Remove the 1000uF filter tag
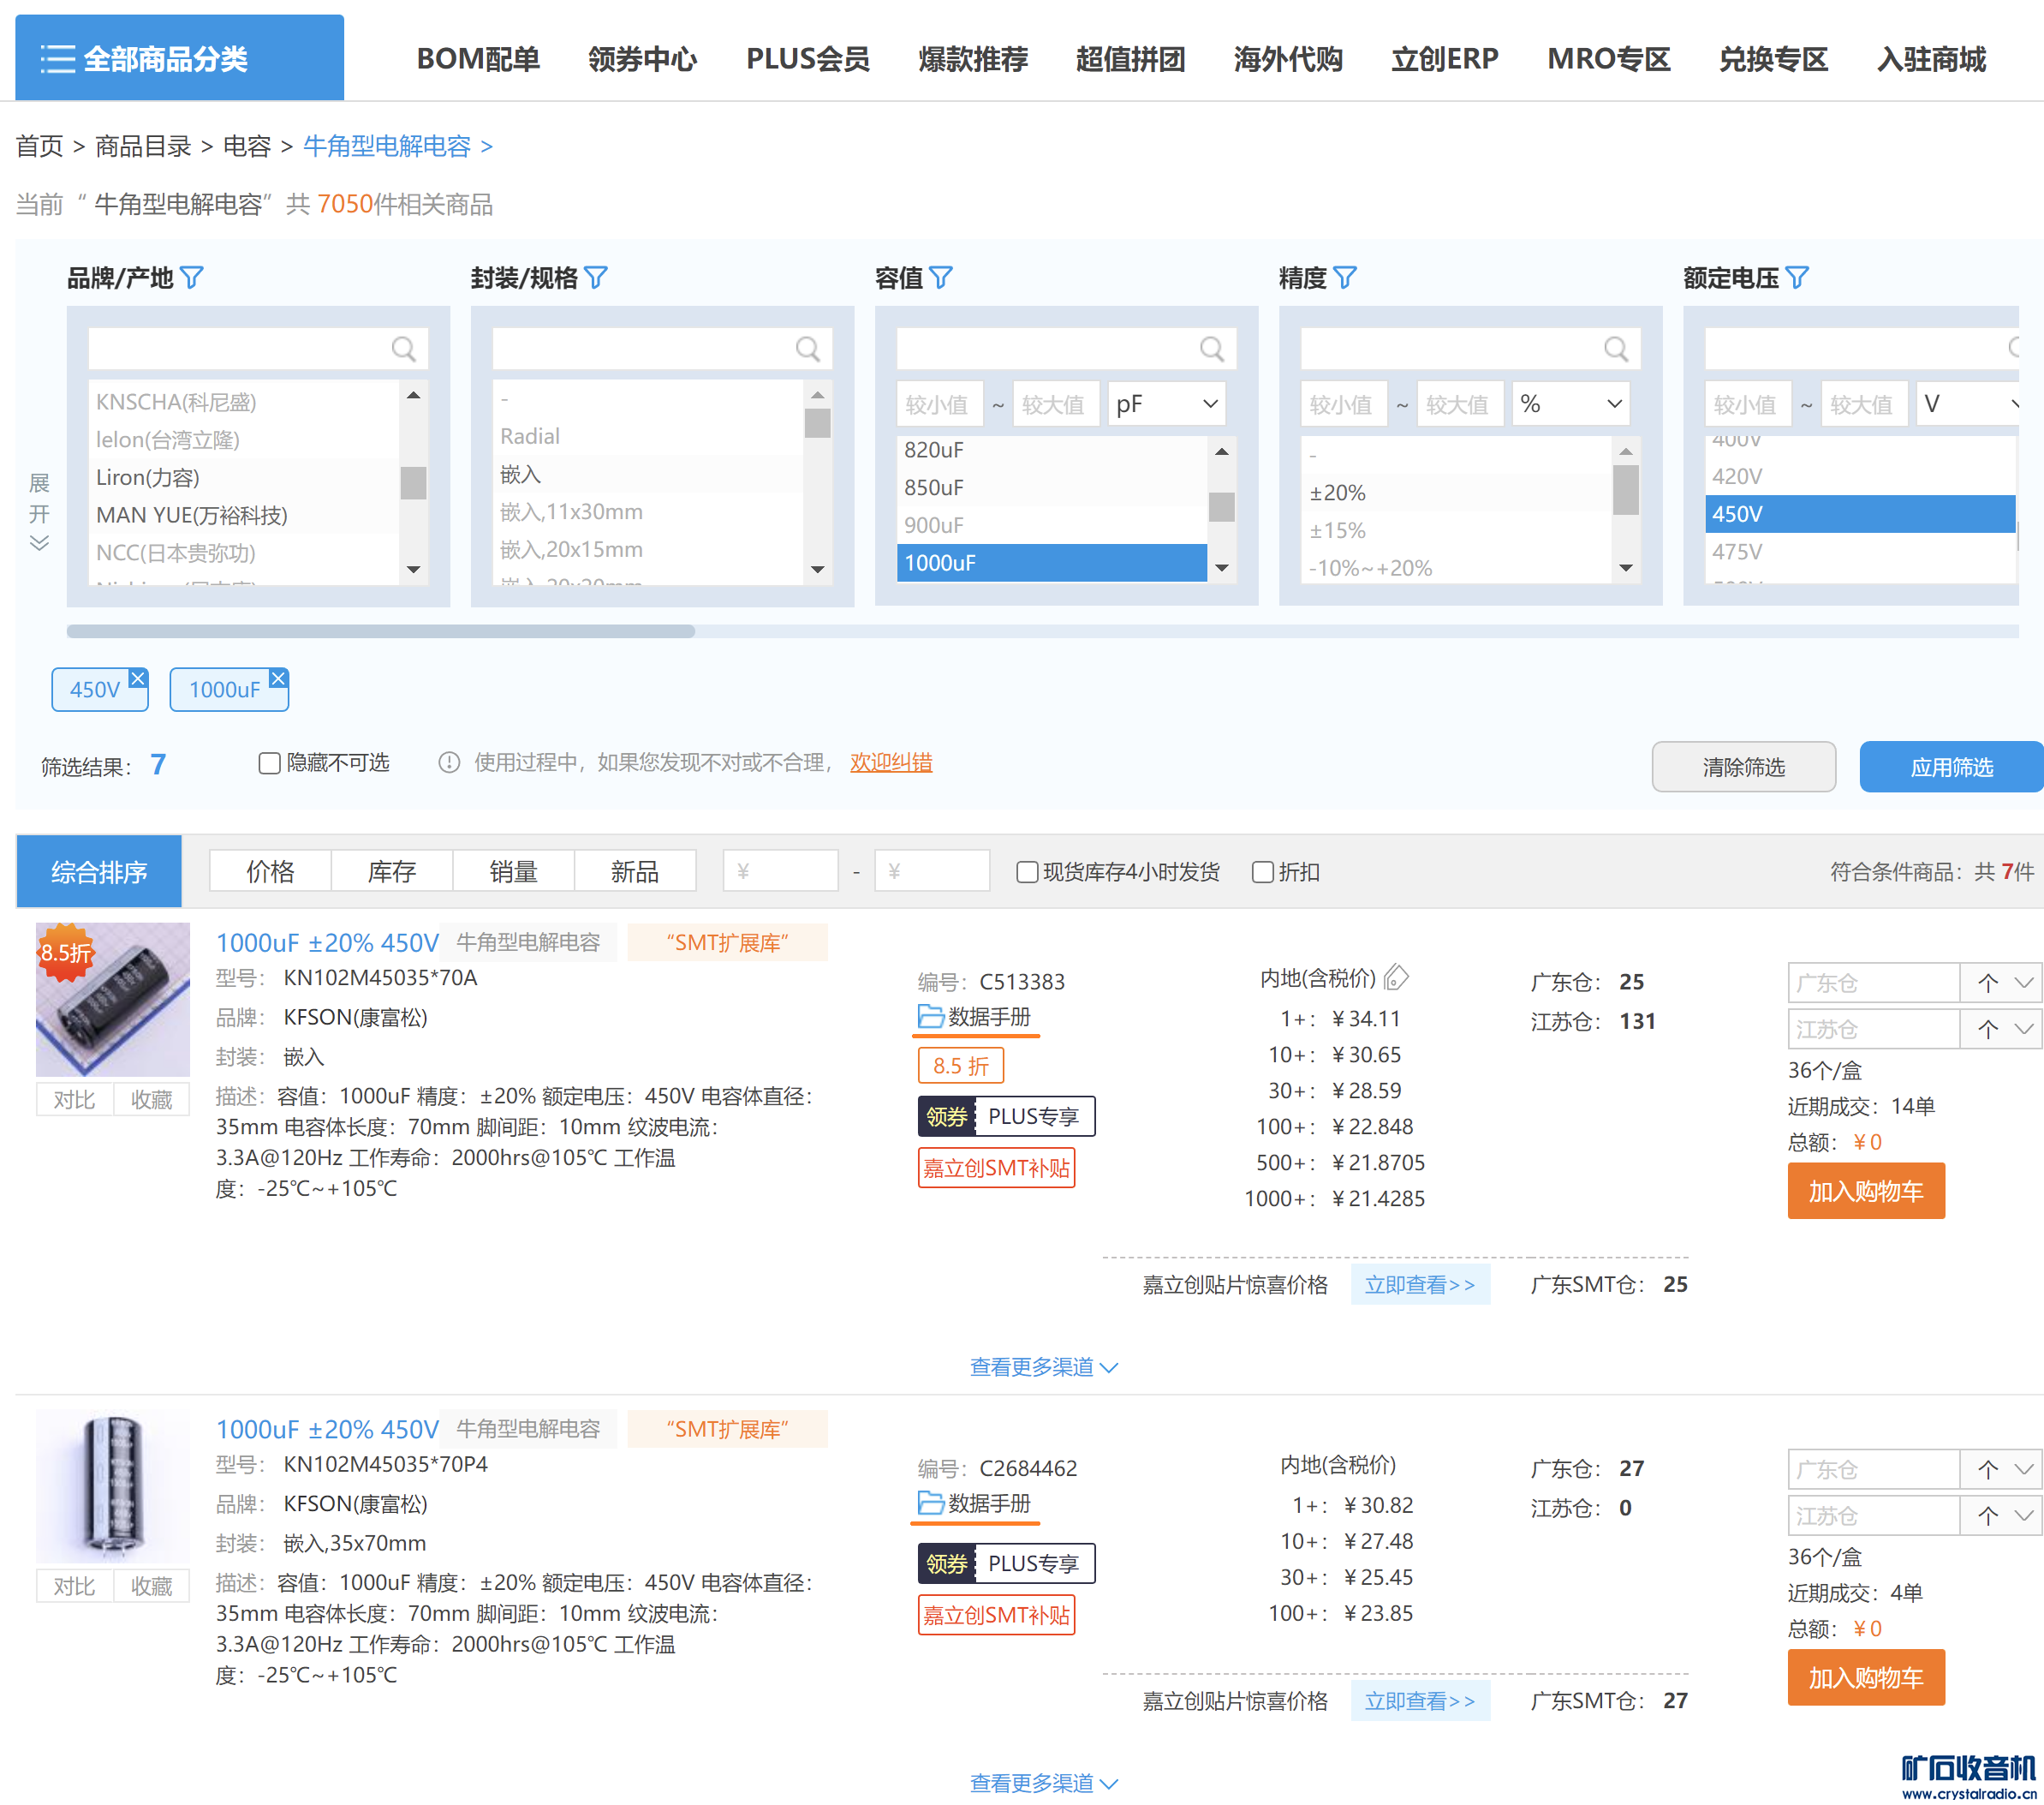Viewport: 2044px width, 1805px height. tap(278, 678)
